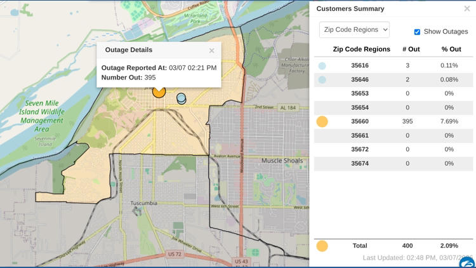Click the Last Updated timestamp
Viewport: 476px width, 268px height.
click(x=418, y=258)
